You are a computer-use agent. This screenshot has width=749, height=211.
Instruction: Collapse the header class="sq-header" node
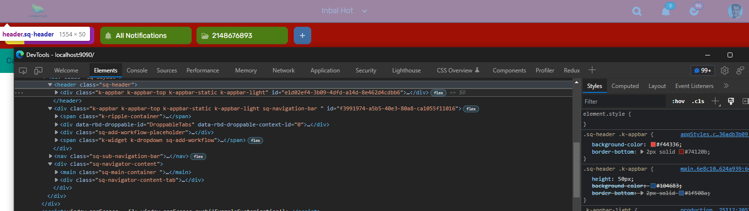[50, 85]
